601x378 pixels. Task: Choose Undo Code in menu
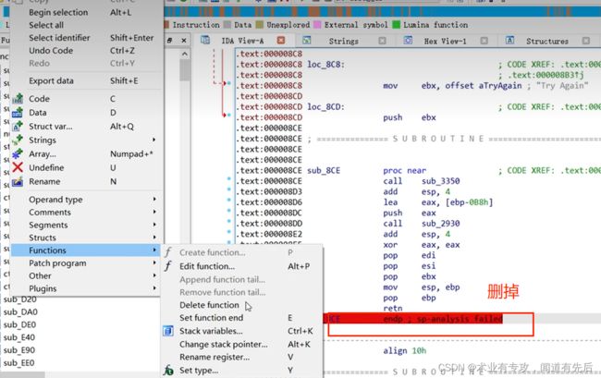pyautogui.click(x=51, y=50)
